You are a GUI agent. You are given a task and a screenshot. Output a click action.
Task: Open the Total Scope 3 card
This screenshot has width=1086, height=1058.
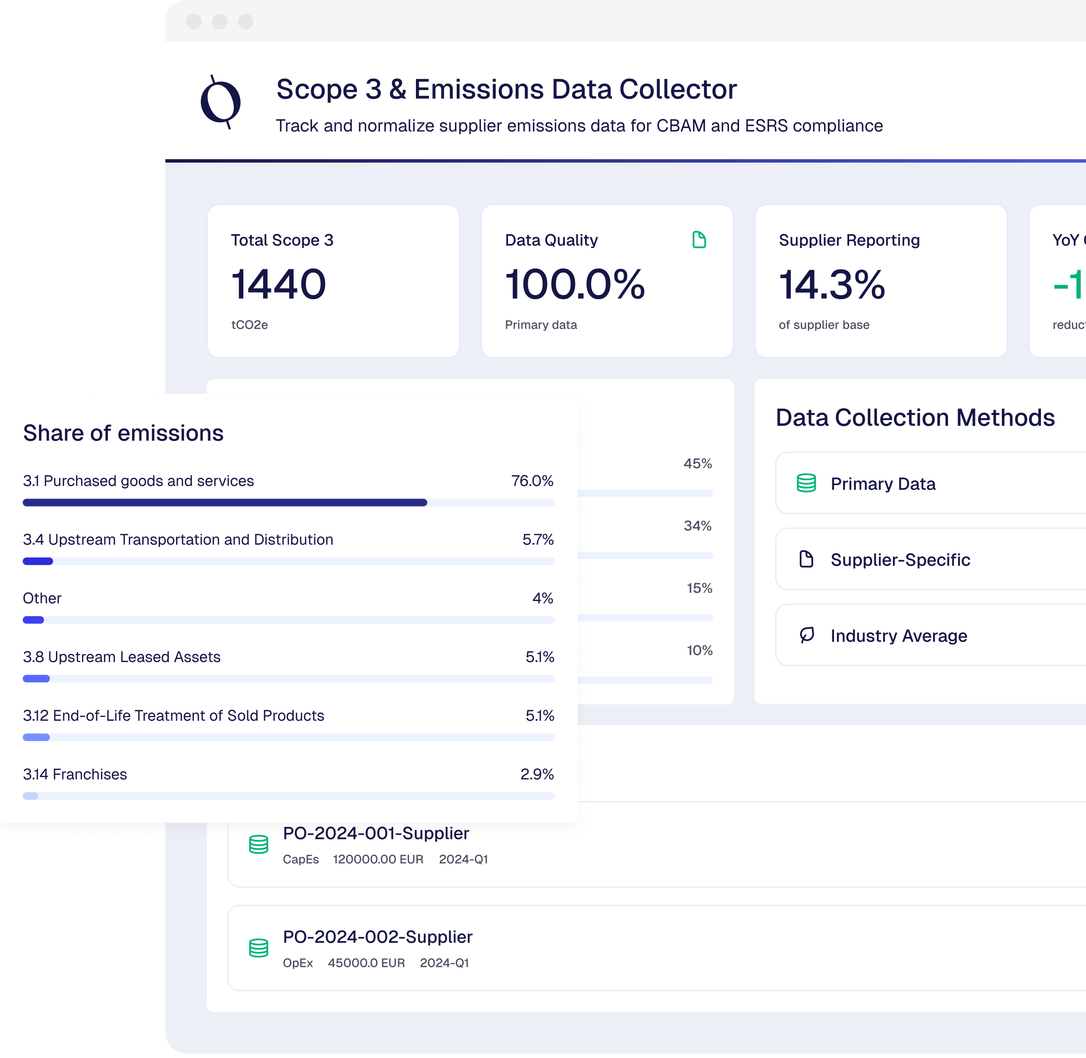pyautogui.click(x=333, y=281)
